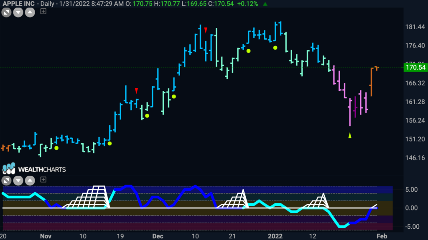Viewport: 428px width, 240px height.
Task: Move the price panel up with its up-arrow icon
Action: click(x=30, y=12)
